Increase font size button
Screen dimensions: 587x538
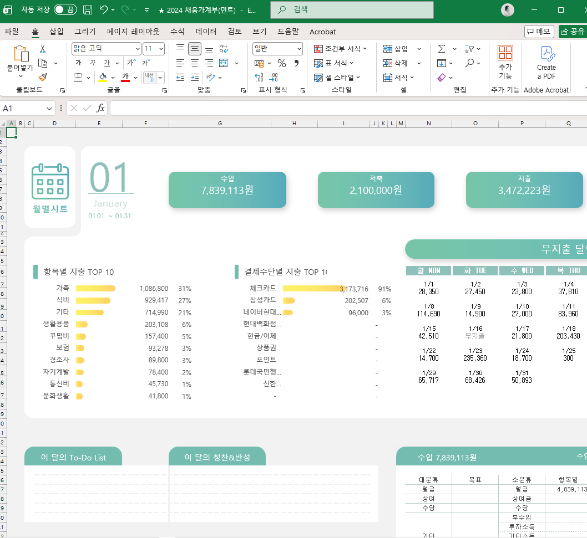pos(131,63)
